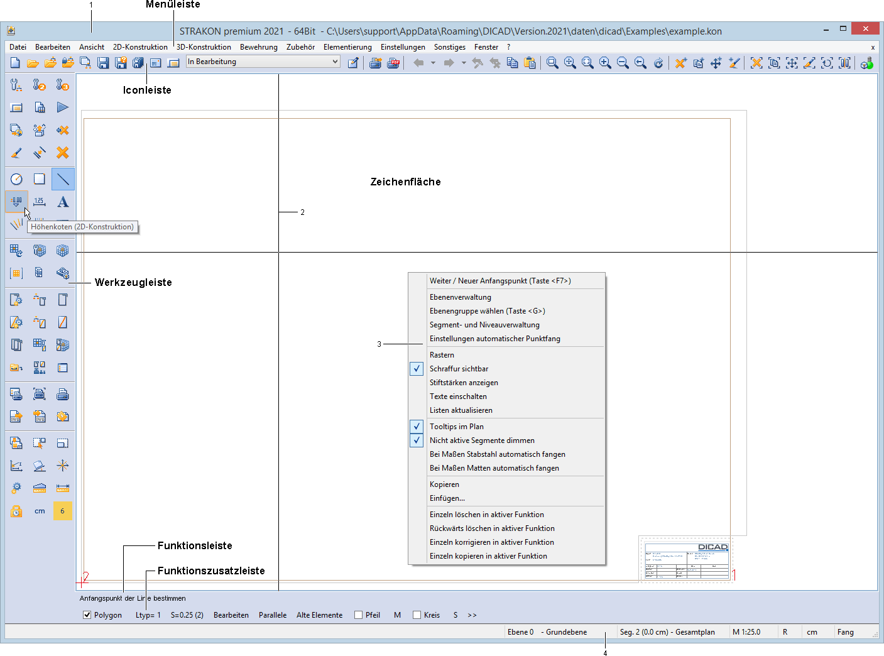Viewport: 884px width, 656px height.
Task: Click the blue play triangle icon
Action: click(x=63, y=107)
